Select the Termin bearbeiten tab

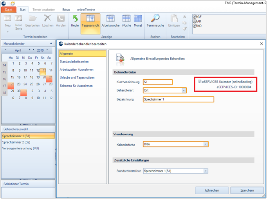[x=44, y=10]
